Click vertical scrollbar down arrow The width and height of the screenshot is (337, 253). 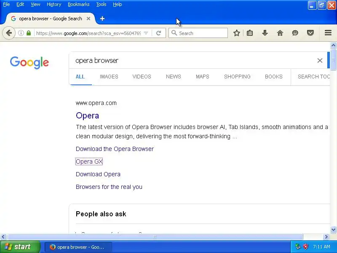pos(333,230)
